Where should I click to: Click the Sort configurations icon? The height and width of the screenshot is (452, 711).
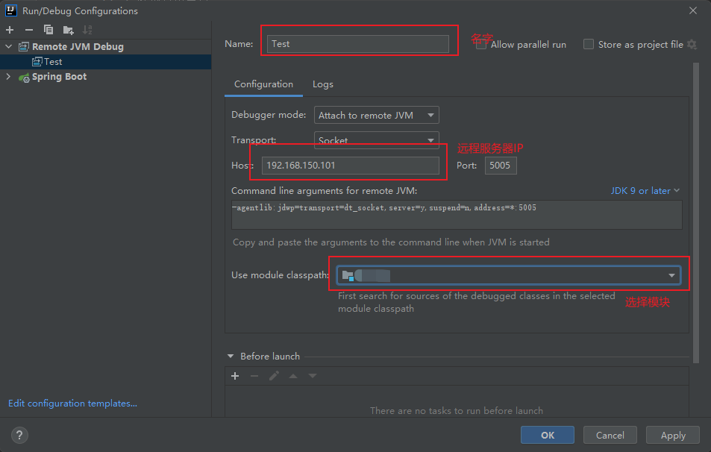coord(87,30)
